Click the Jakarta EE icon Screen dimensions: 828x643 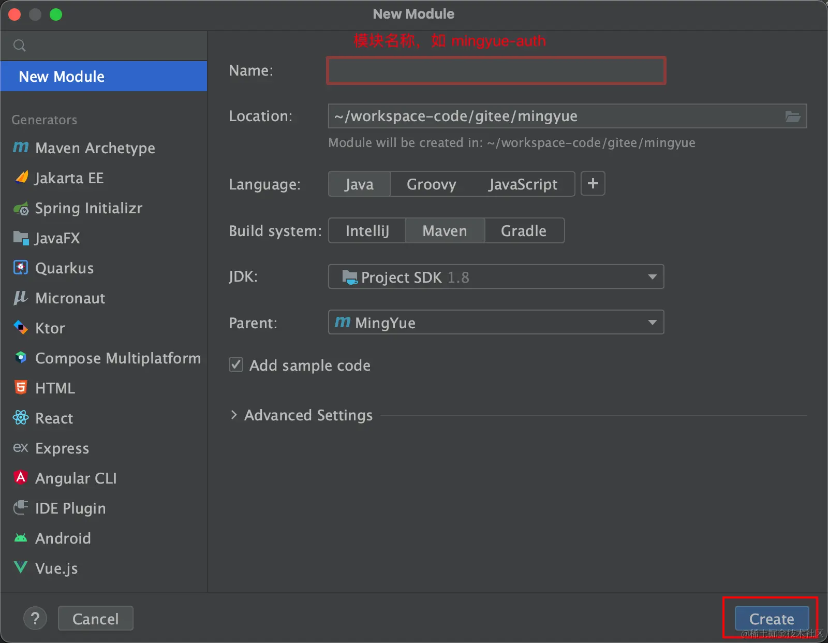point(21,178)
